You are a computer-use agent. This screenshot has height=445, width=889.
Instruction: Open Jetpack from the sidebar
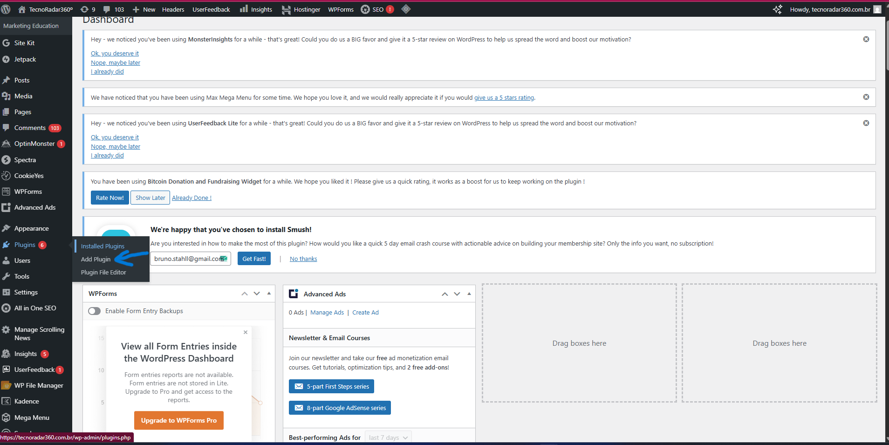[x=25, y=59]
